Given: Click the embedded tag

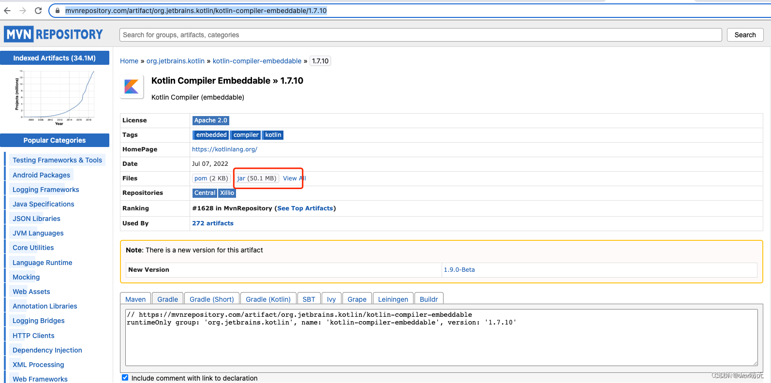Looking at the screenshot, I should click(x=211, y=135).
